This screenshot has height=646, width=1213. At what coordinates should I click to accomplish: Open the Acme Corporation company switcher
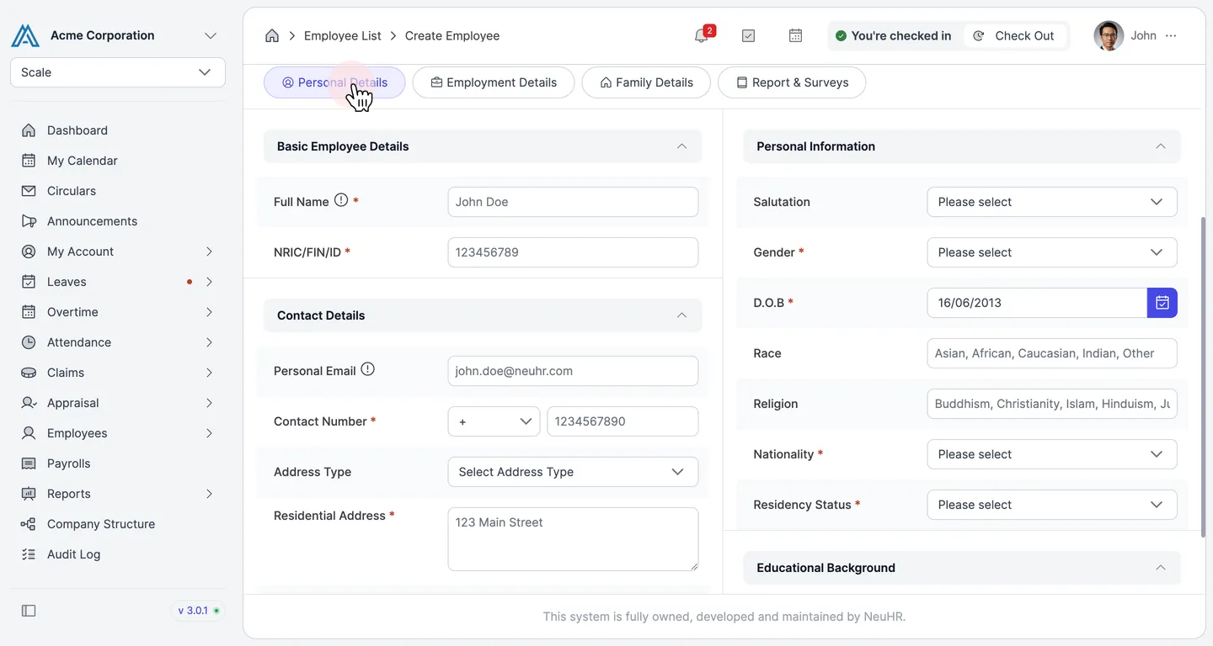211,35
